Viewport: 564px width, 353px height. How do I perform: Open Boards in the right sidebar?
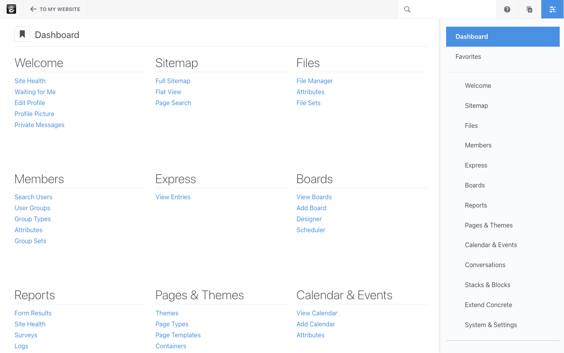point(475,185)
